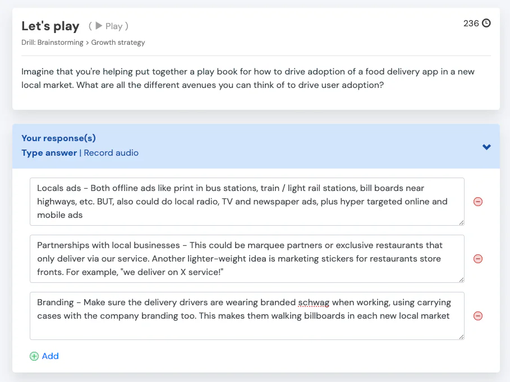Viewport: 510px width, 382px height.
Task: Click the food delivery app prompt text
Action: (248, 78)
